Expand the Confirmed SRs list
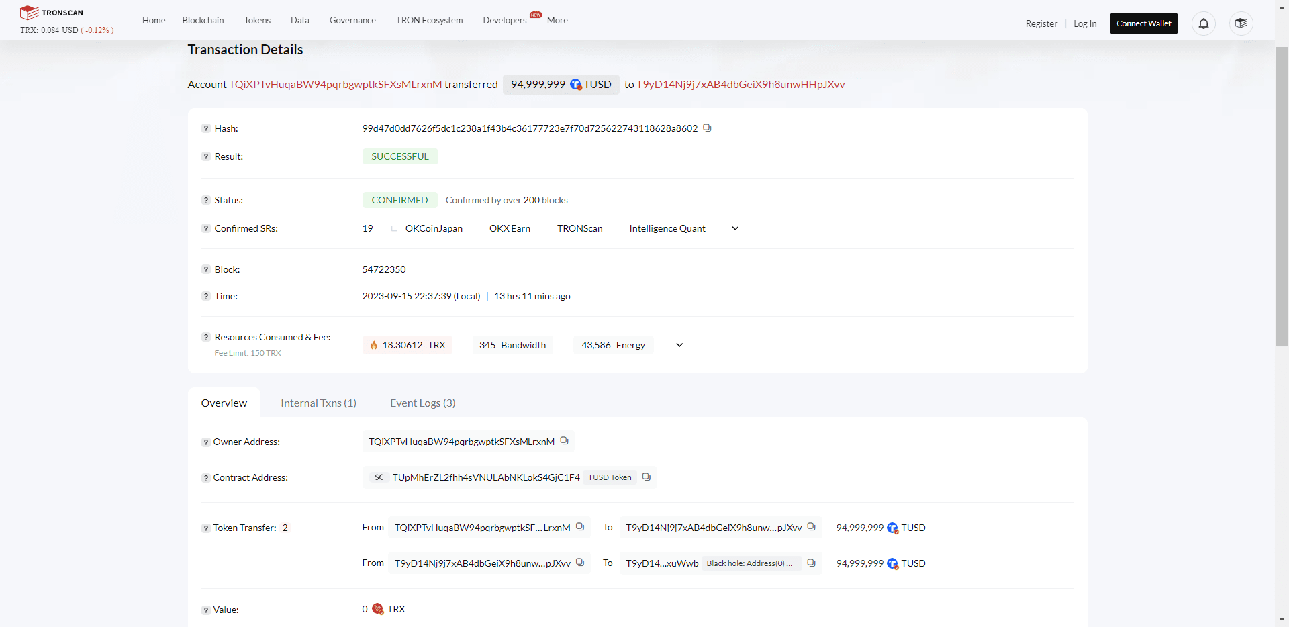1289x627 pixels. [735, 228]
